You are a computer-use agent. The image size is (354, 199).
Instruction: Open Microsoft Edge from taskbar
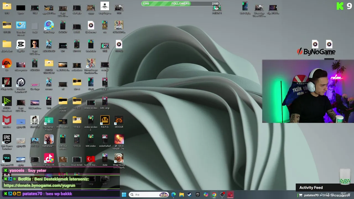point(173,195)
